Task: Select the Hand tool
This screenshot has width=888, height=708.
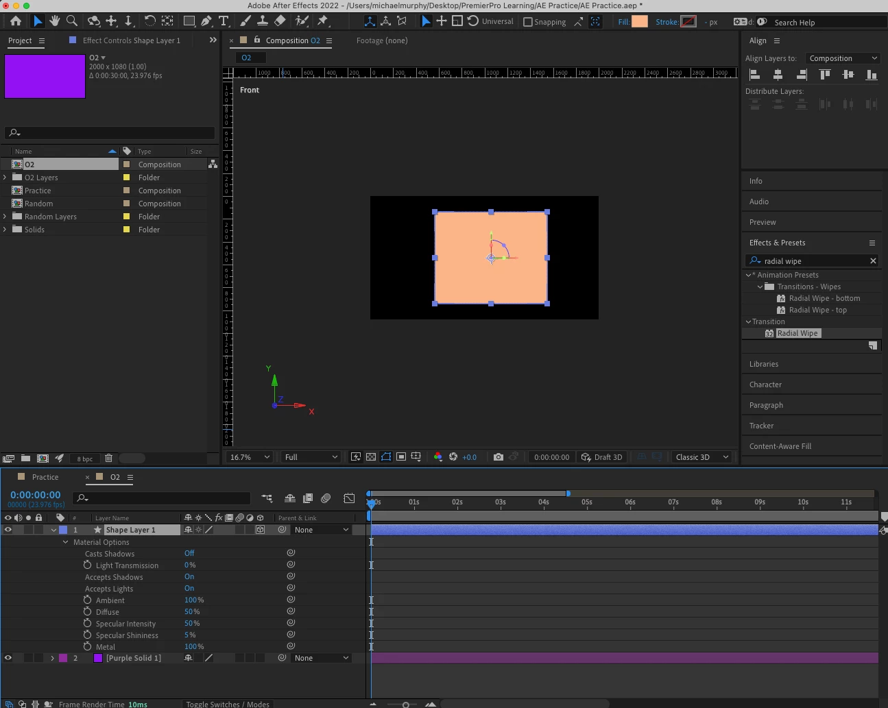Action: coord(54,21)
